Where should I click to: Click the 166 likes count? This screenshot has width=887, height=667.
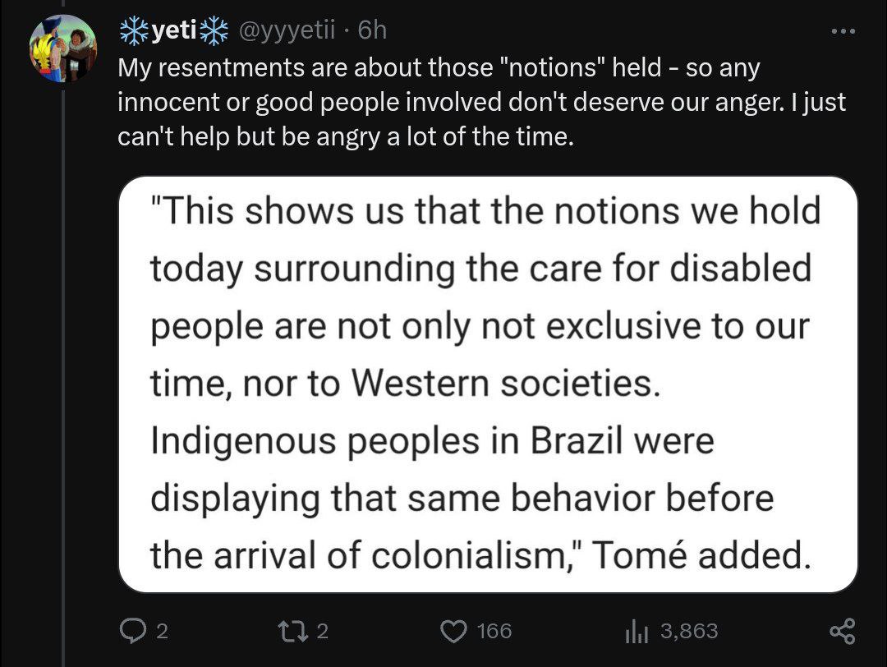point(494,631)
